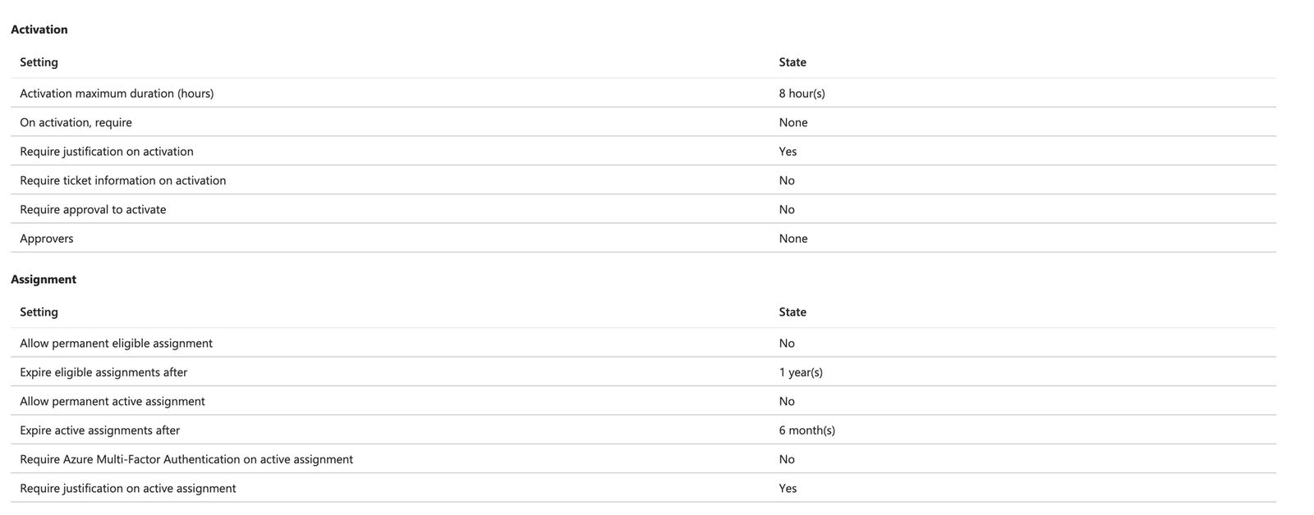
Task: Click the '1 year(s)' state value
Action: (x=800, y=372)
